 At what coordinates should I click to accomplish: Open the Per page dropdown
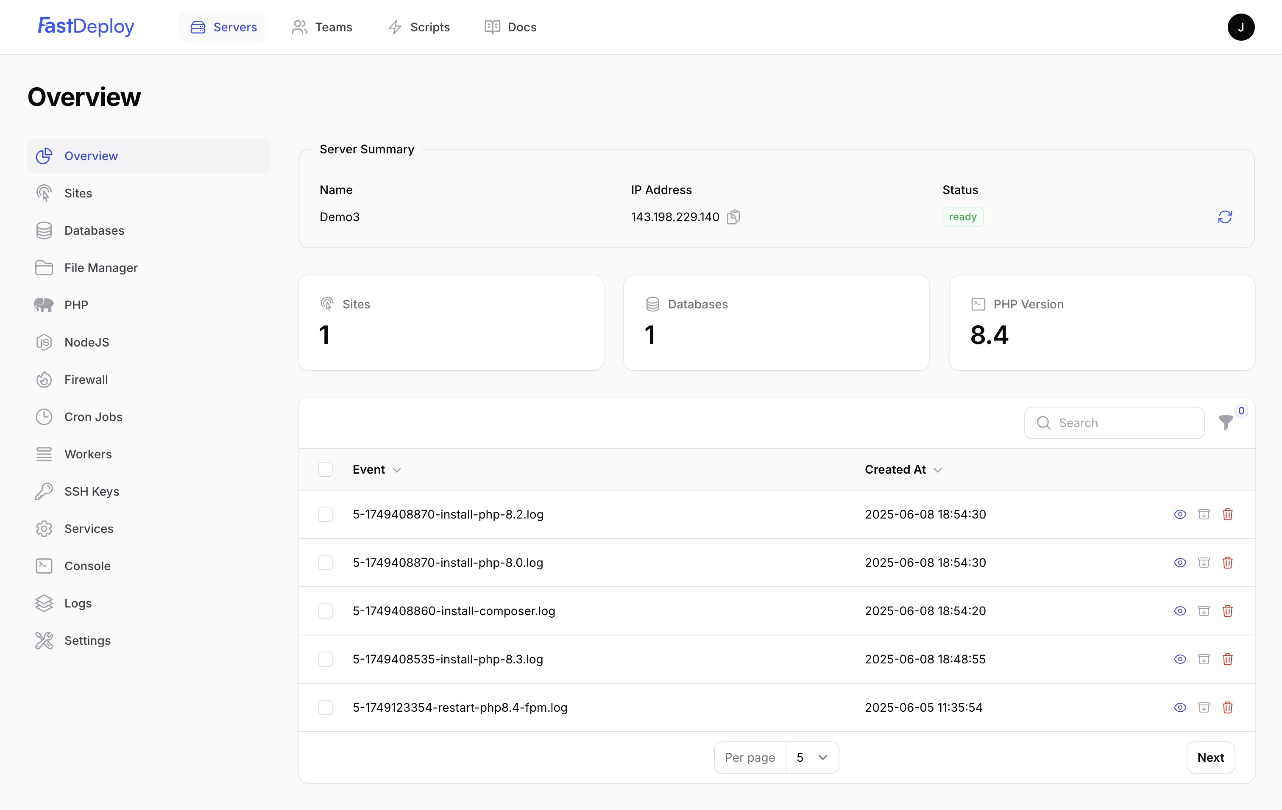[x=811, y=757]
